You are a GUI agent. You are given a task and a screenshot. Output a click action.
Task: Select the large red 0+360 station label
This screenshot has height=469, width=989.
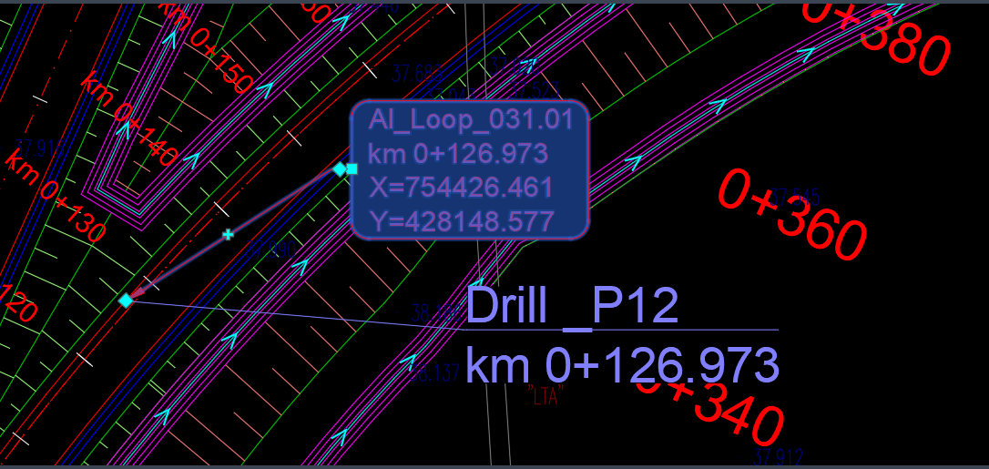pos(792,216)
